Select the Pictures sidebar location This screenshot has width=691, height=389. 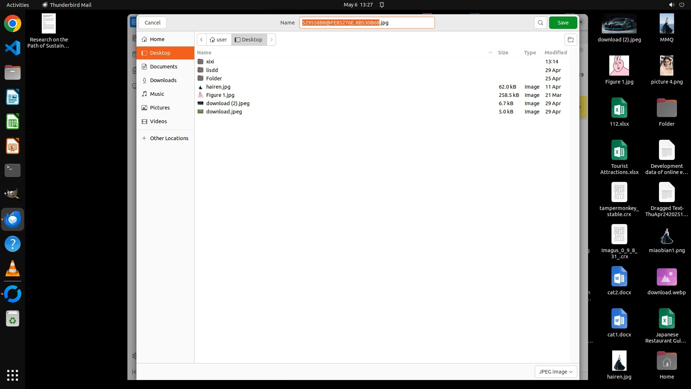point(159,108)
